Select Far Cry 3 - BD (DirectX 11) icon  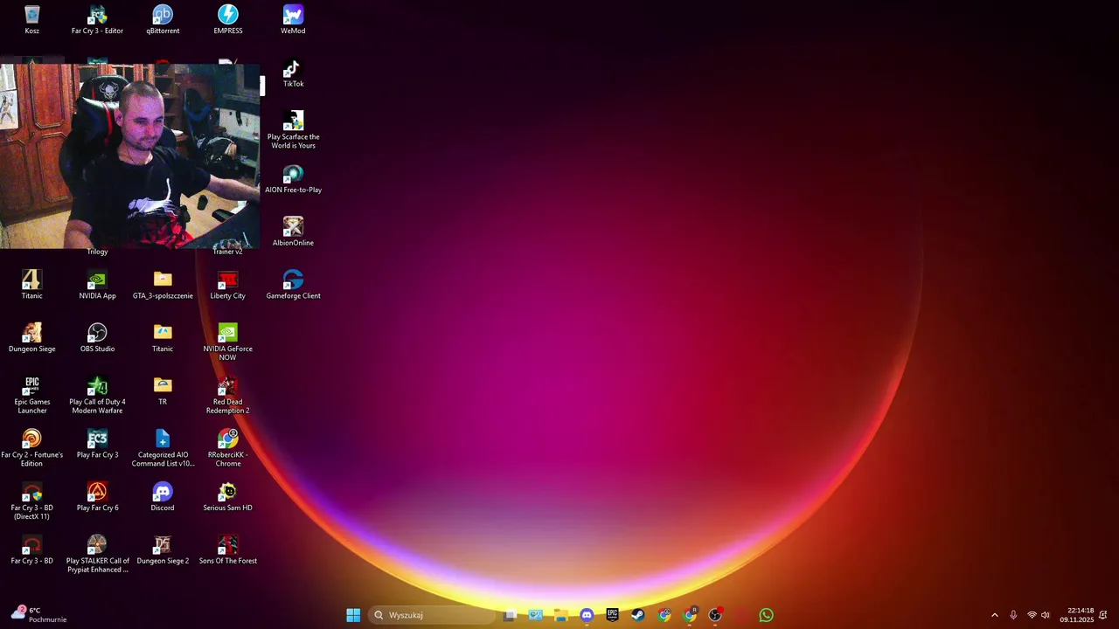(x=31, y=502)
